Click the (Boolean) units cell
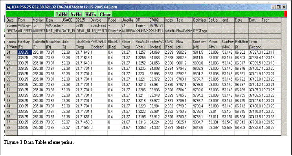 coord(99,47)
